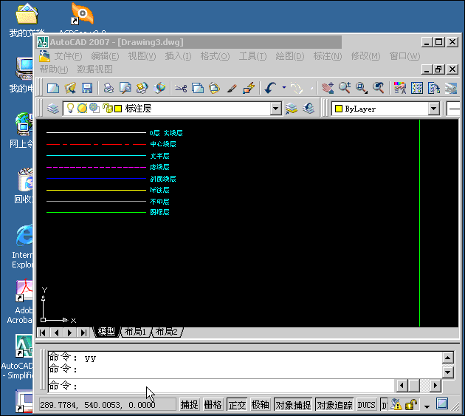Open the Redo history dropdown arrow

tap(311, 88)
